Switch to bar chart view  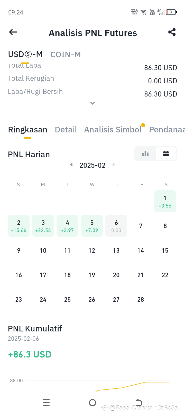[145, 154]
